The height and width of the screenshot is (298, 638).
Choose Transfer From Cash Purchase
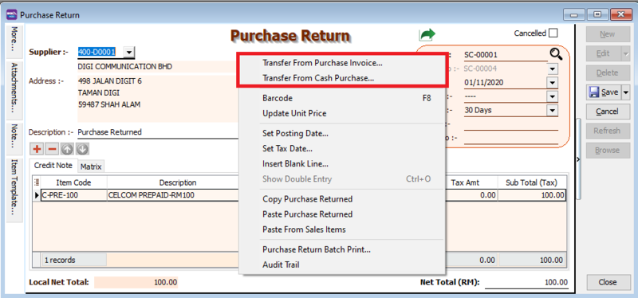point(318,78)
